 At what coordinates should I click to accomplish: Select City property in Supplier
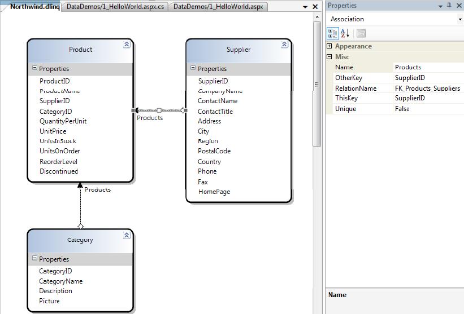203,131
